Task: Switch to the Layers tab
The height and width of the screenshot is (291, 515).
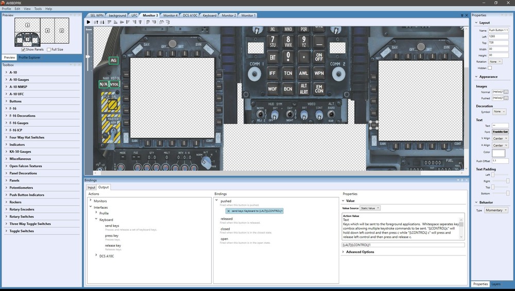Action: click(x=496, y=284)
